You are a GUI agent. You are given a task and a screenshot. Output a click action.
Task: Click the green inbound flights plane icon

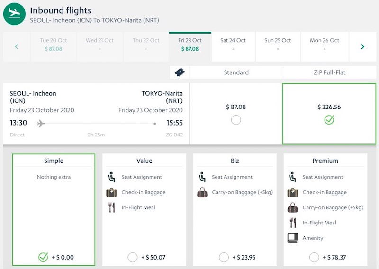14,13
